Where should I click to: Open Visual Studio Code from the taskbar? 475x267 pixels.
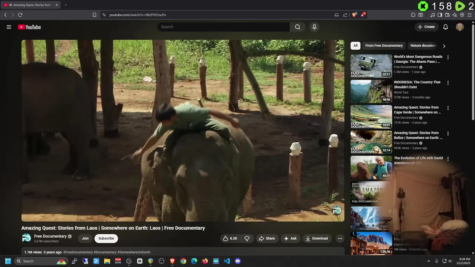pyautogui.click(x=227, y=261)
